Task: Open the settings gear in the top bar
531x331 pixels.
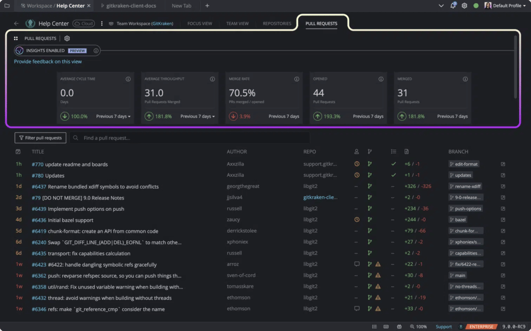Action: [x=464, y=6]
